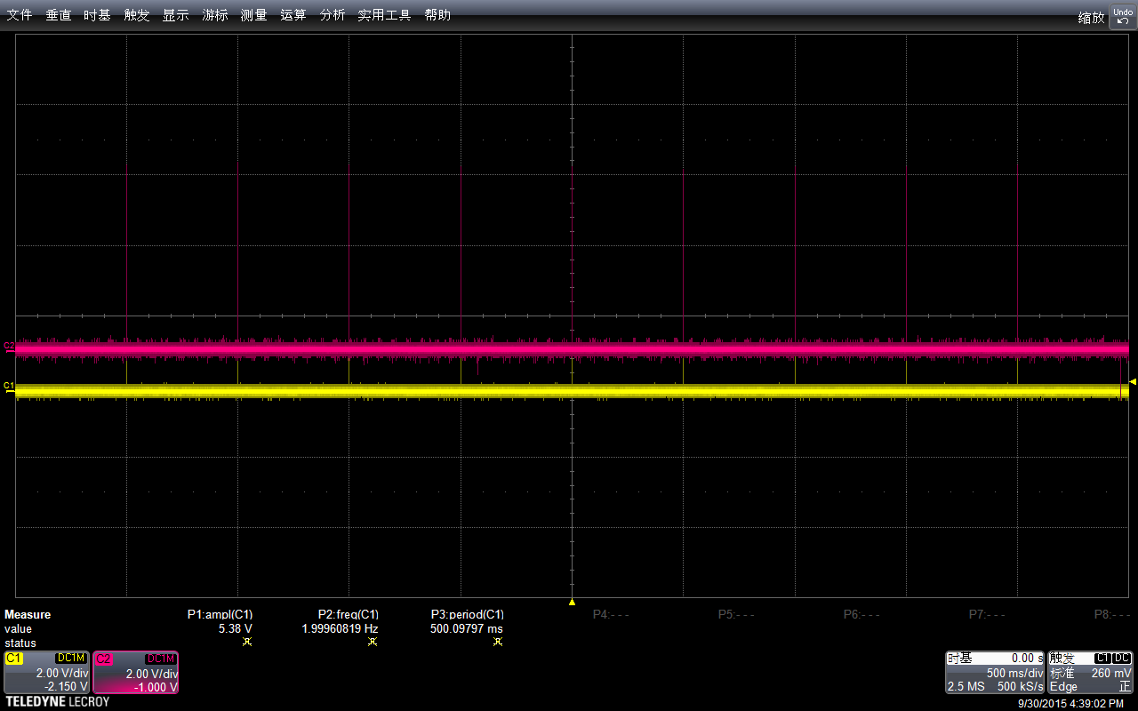Open the 实用工具 (Utilities) menu
The height and width of the screenshot is (711, 1138).
click(384, 15)
